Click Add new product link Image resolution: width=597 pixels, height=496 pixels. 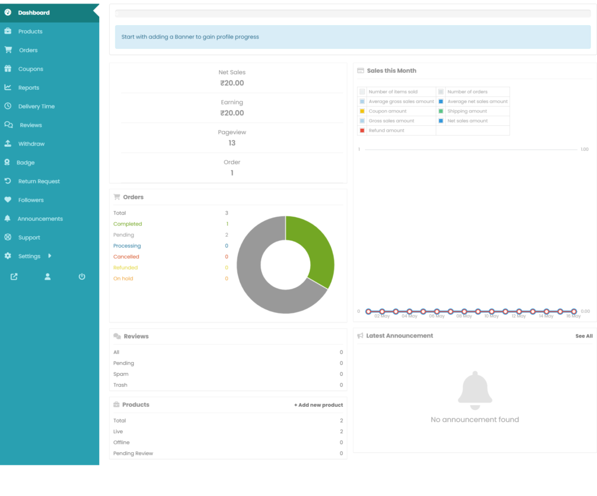[318, 405]
